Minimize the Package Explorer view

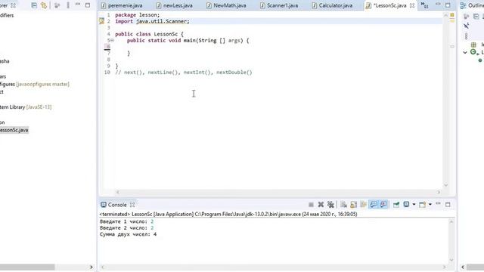78,5
